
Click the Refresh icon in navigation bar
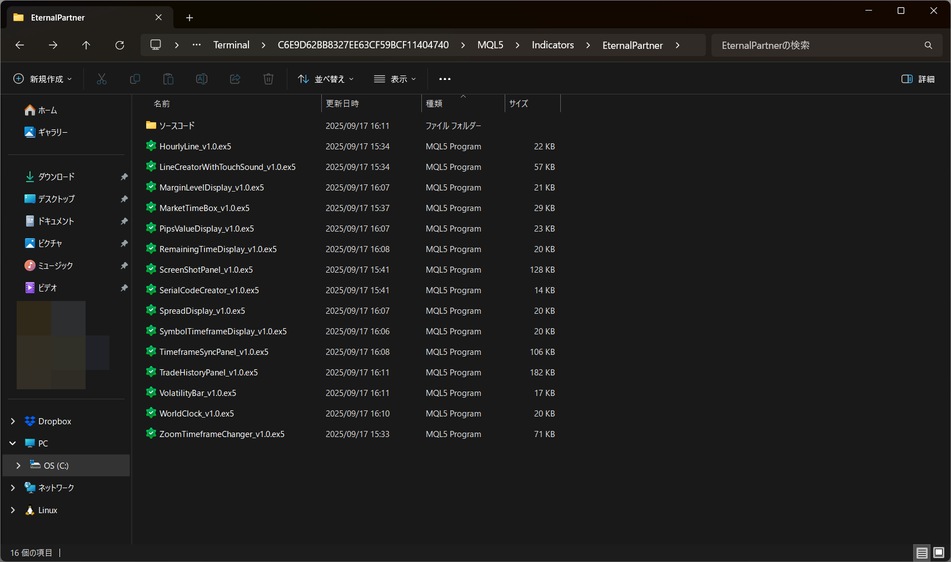point(120,45)
